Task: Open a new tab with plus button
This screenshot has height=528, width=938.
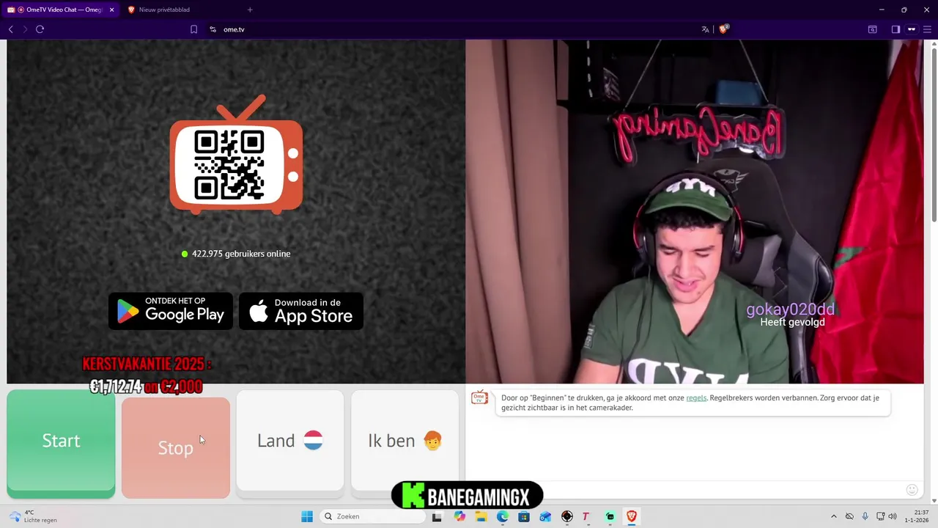Action: pos(250,10)
